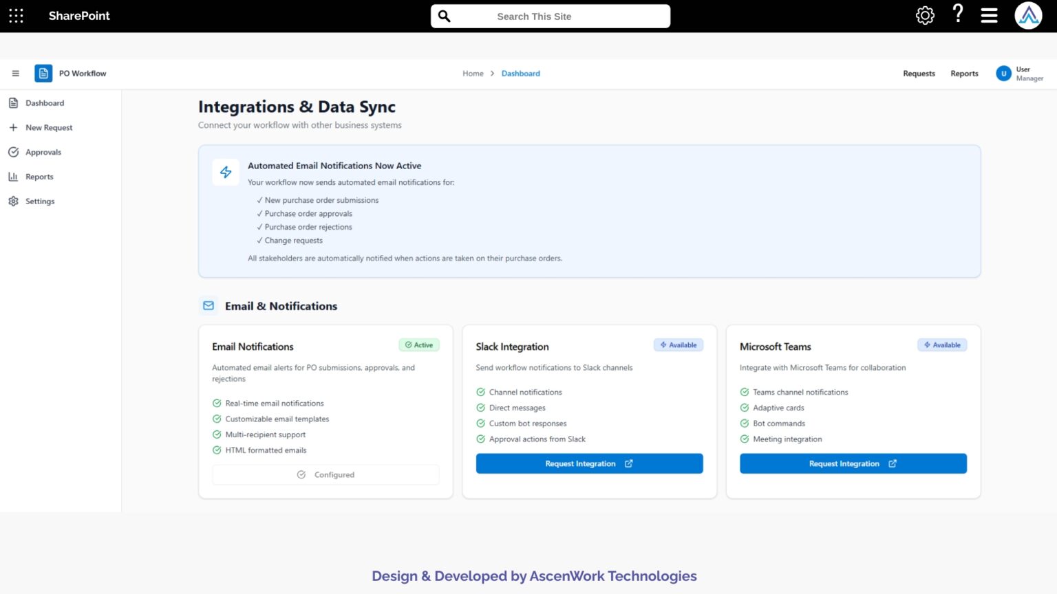Select the Approvals checkmark icon in sidebar
This screenshot has width=1057, height=594.
[x=14, y=152]
